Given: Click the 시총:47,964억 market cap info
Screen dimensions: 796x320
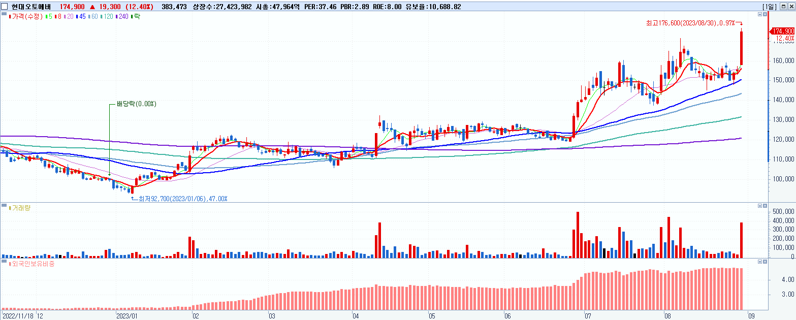Looking at the screenshot, I should coord(278,6).
